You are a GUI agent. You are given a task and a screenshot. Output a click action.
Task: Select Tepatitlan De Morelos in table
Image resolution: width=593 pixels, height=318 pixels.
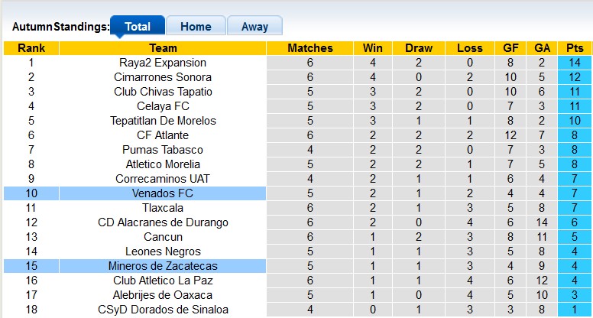(163, 121)
